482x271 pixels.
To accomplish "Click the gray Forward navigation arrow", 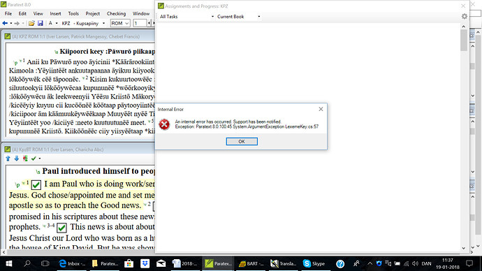I will click(17, 23).
